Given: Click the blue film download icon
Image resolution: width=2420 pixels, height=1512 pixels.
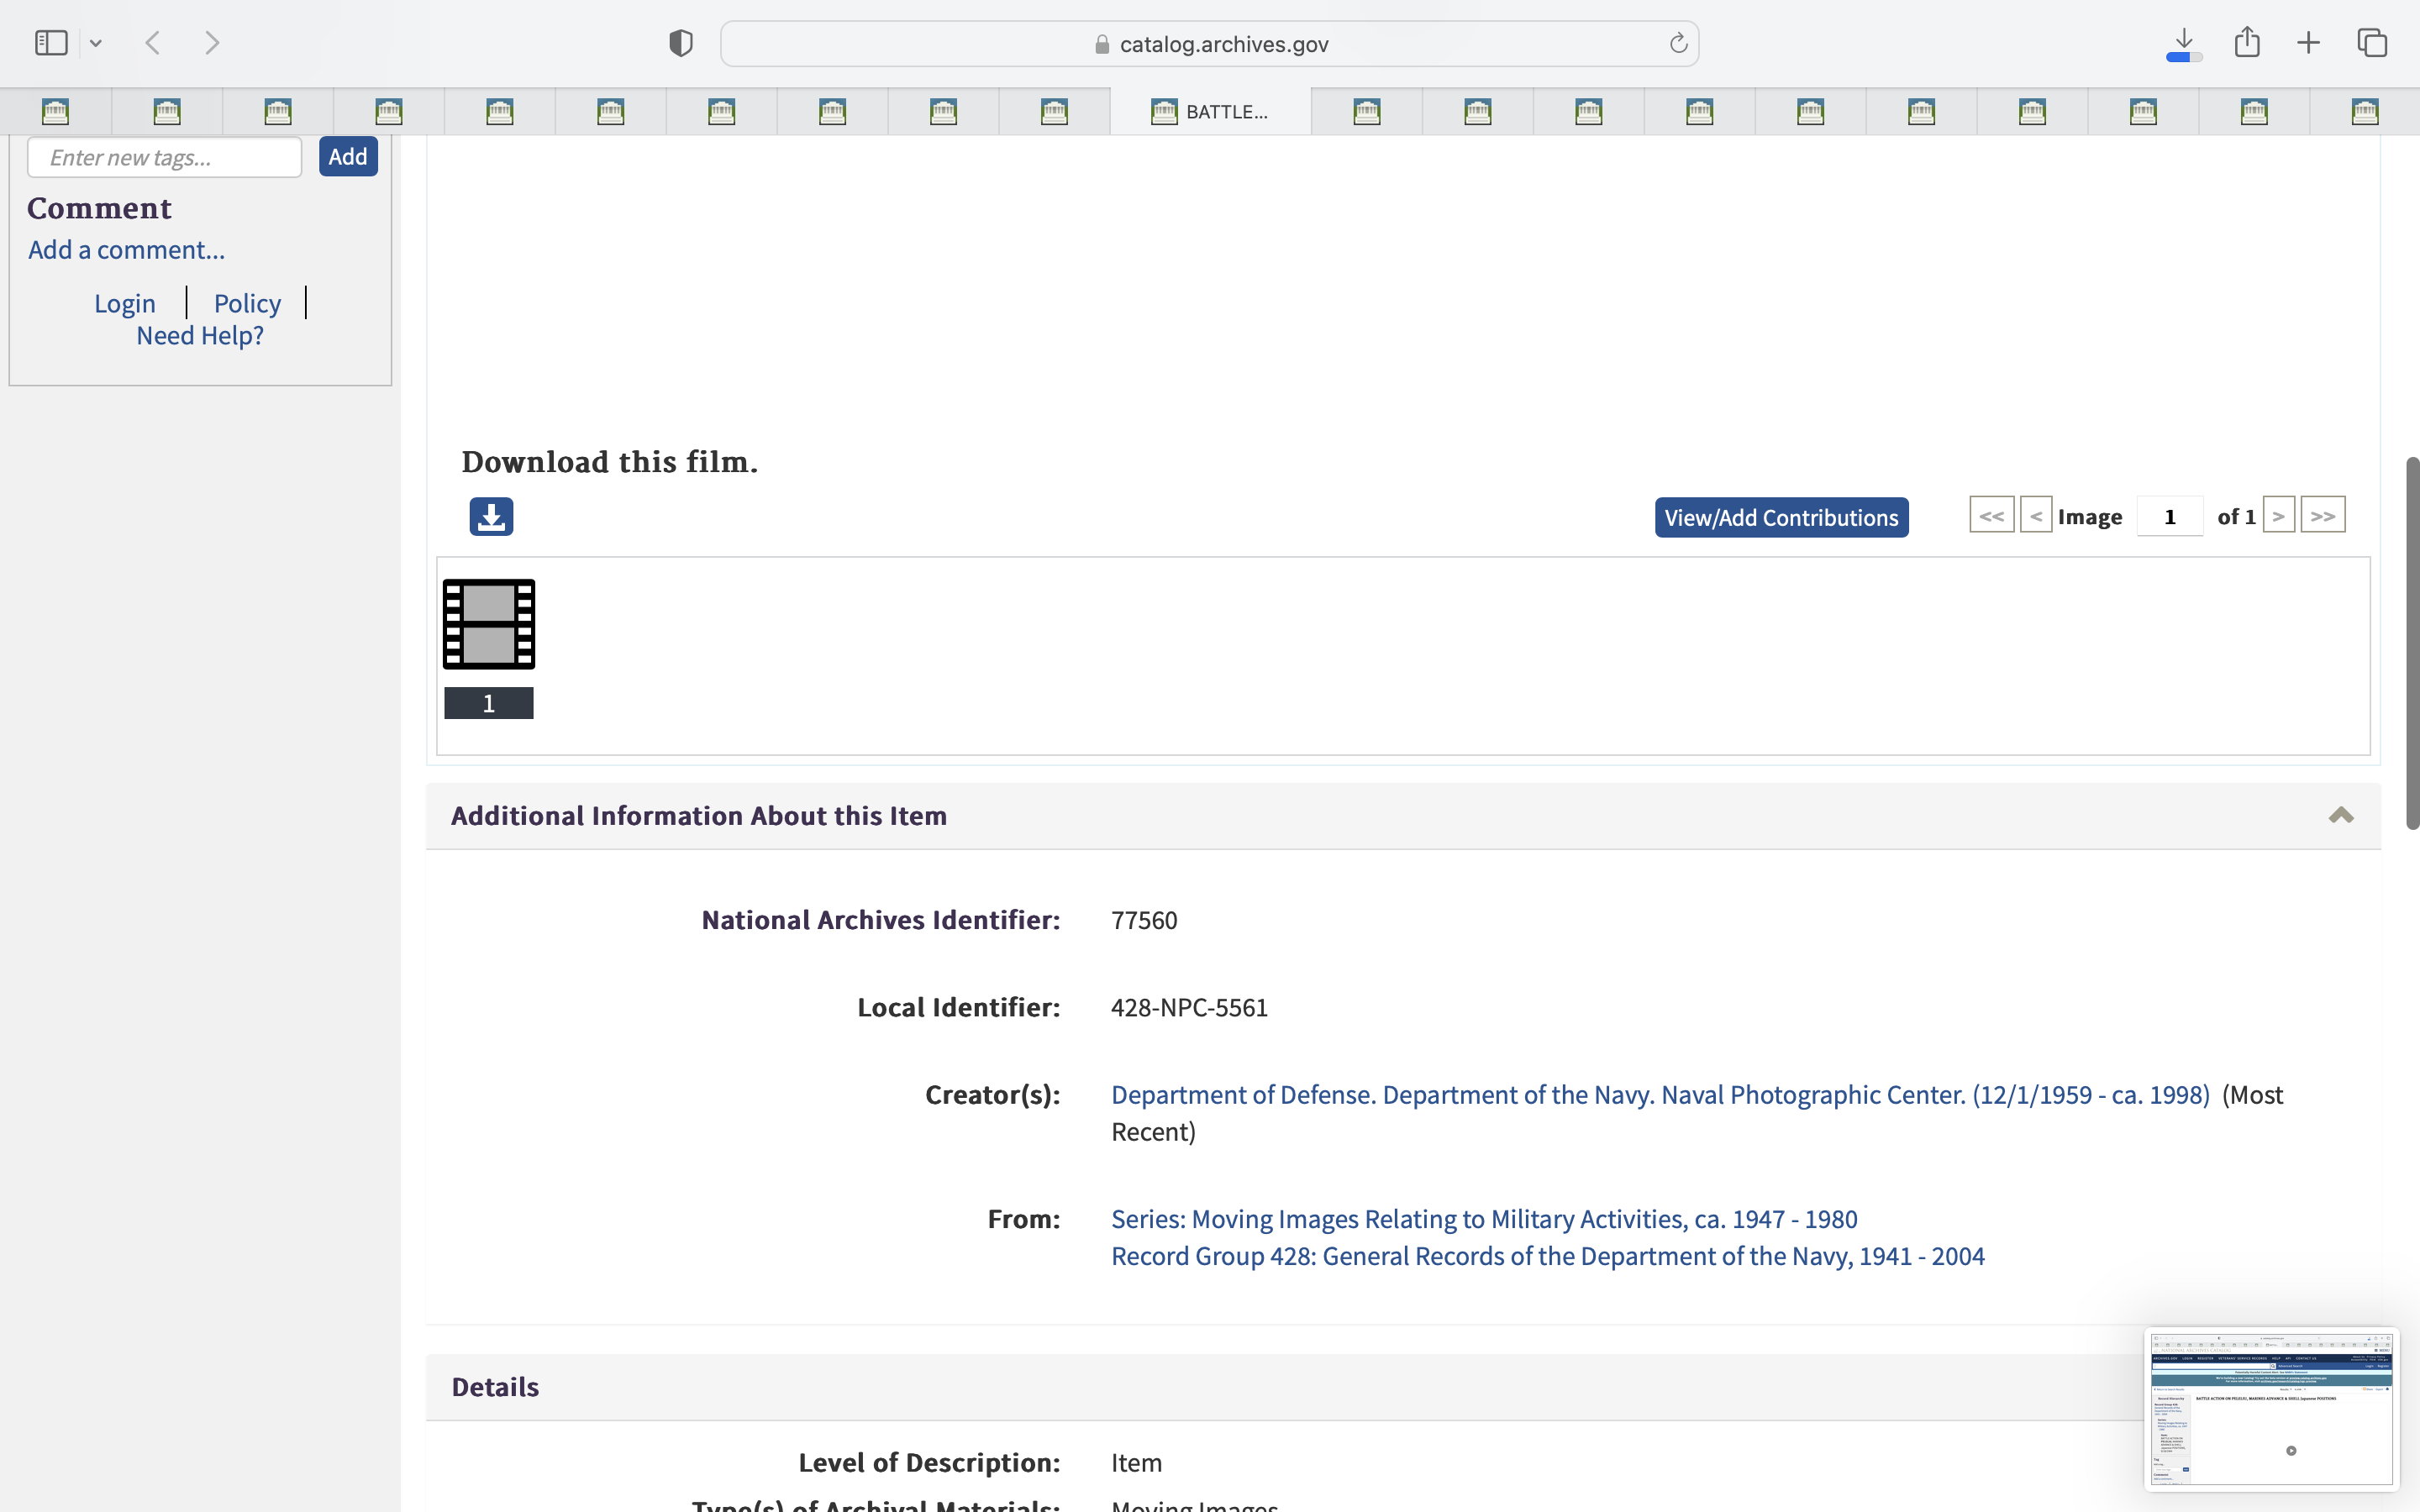Looking at the screenshot, I should click(491, 517).
